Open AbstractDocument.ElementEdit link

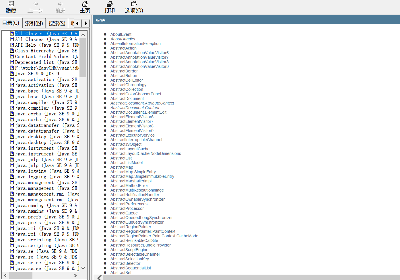click(x=138, y=112)
